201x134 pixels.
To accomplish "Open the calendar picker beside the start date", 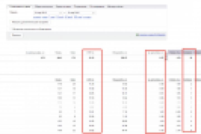I will coord(61,13).
